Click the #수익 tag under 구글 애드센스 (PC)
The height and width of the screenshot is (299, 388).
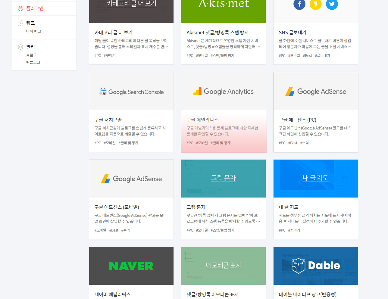305,143
